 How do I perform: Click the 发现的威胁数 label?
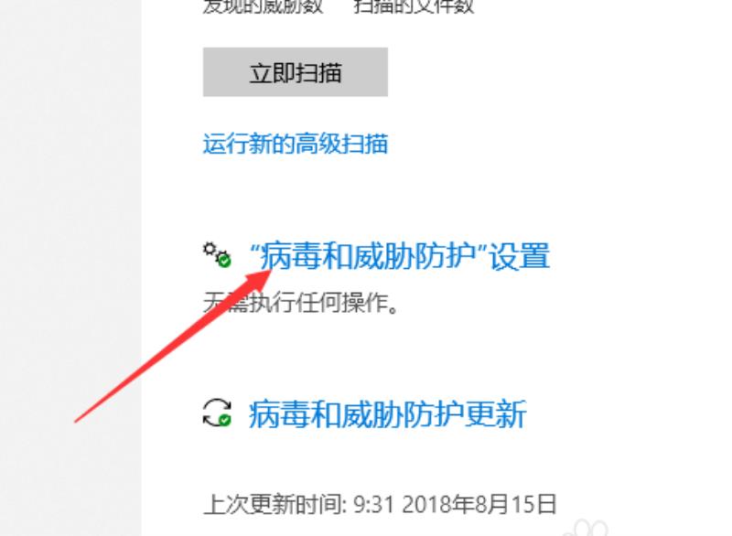coord(263,6)
